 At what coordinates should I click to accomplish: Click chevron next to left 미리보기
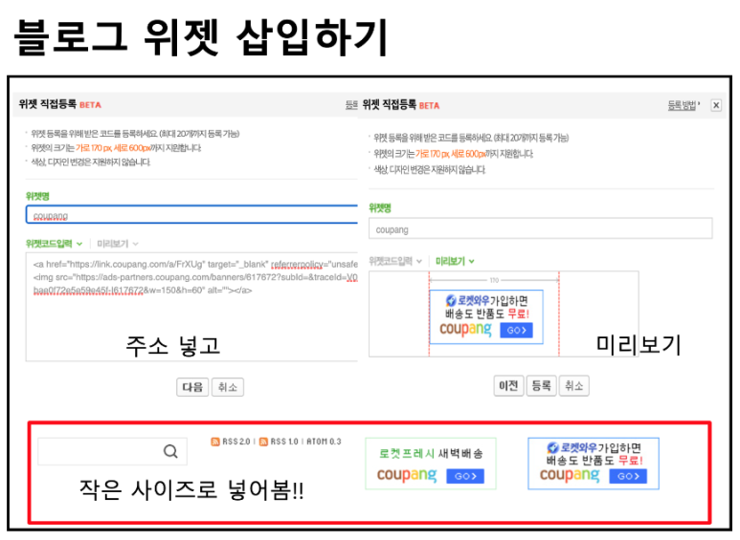coord(135,244)
